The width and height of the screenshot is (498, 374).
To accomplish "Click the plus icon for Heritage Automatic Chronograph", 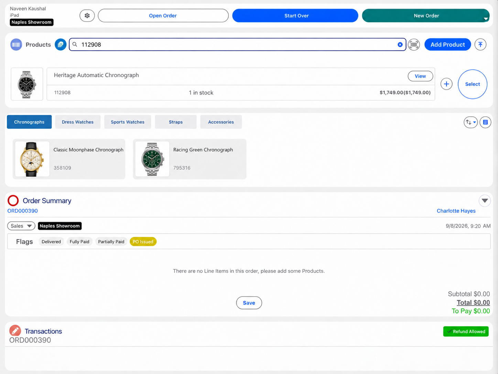I will [446, 84].
